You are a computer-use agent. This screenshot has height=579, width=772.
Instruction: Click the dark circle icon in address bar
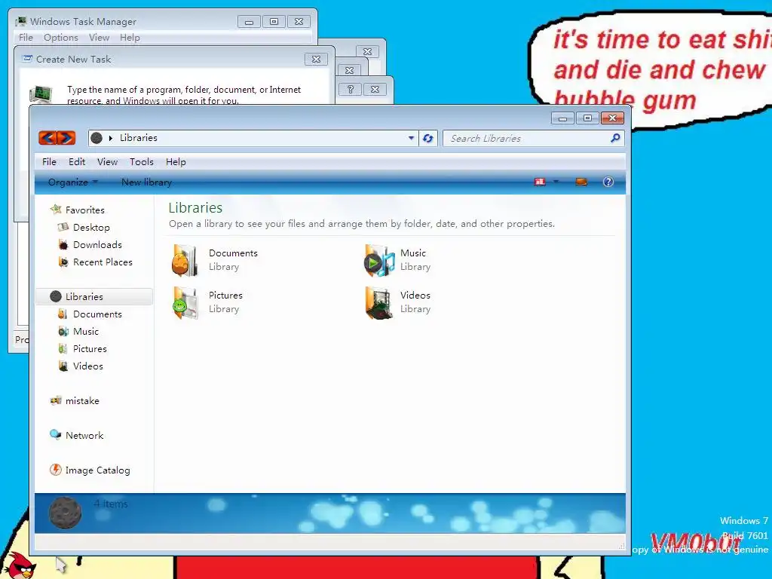[x=96, y=139]
